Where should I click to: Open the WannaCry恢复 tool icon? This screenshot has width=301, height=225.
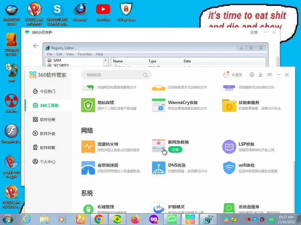click(x=158, y=105)
